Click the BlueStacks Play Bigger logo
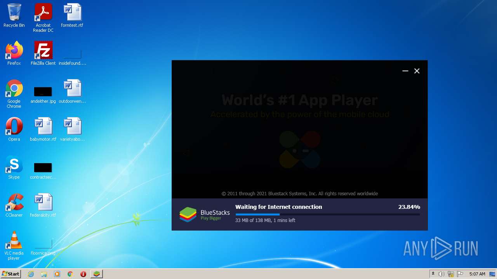Screen dimensions: 497x279 (x=205, y=214)
